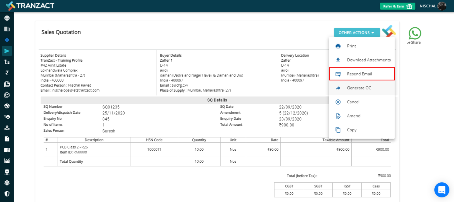This screenshot has height=202, width=454.
Task: Click the rate cell ₹90.00
Action: pos(273,149)
